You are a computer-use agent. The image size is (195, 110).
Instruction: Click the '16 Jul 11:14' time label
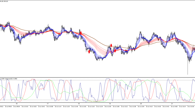point(58,107)
